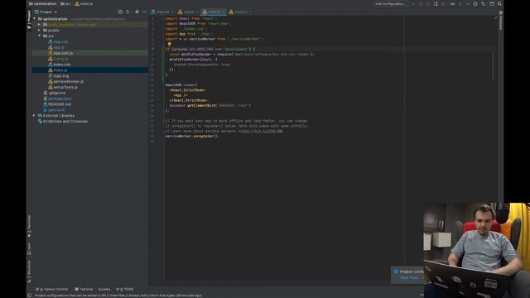Click the collapse/expand all icon in Project panel
Viewport: 530px width, 298px height.
(128, 12)
